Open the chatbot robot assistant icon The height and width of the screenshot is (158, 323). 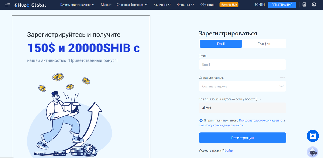coord(313,152)
